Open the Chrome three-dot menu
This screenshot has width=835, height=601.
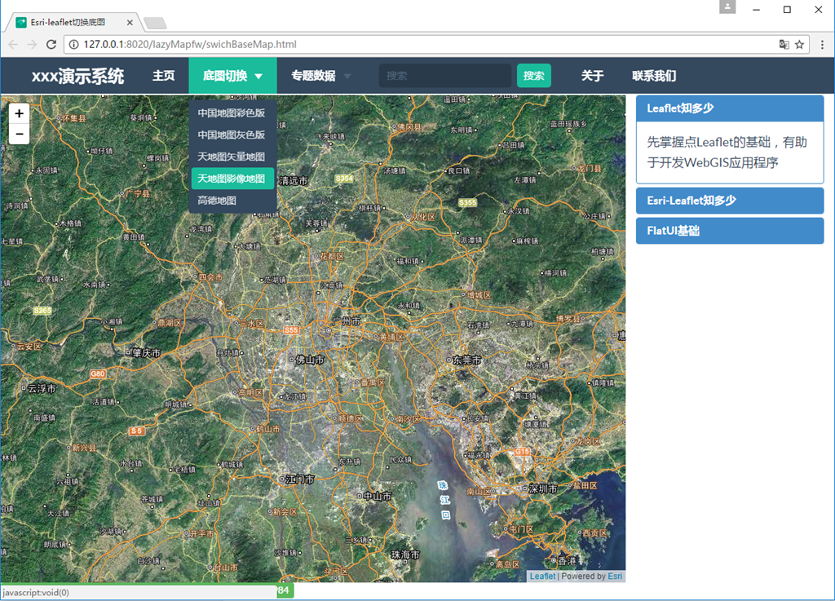[822, 44]
